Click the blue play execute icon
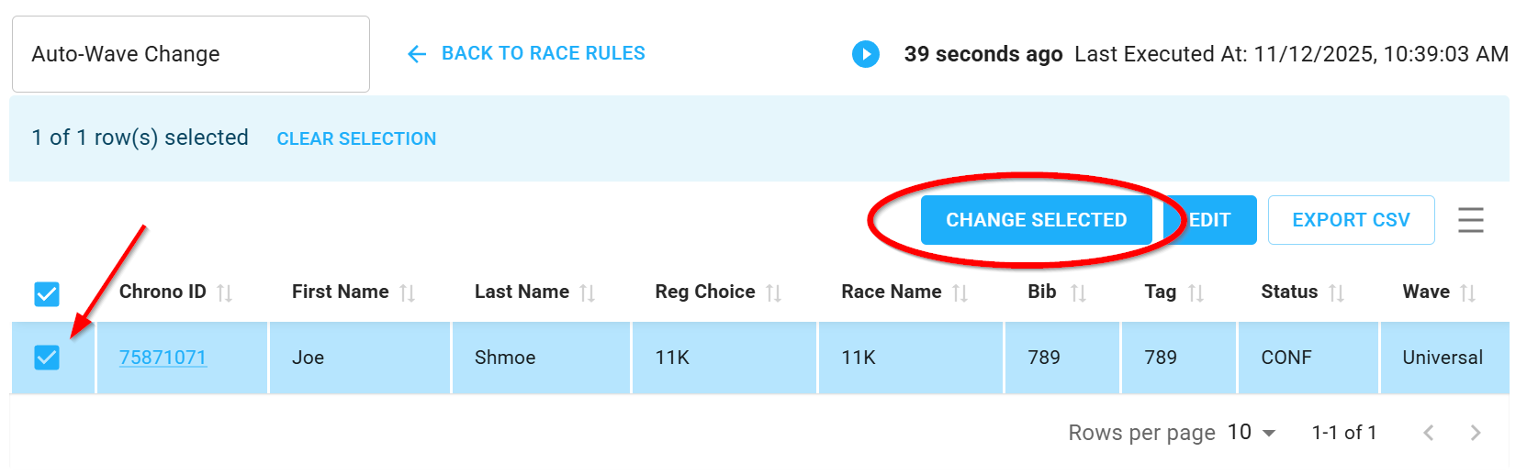The width and height of the screenshot is (1527, 474). [x=865, y=54]
